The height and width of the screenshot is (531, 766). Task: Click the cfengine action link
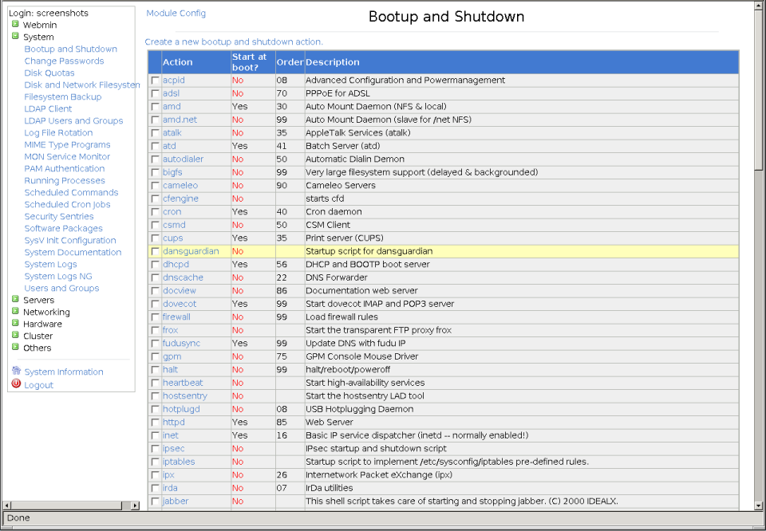(x=180, y=199)
